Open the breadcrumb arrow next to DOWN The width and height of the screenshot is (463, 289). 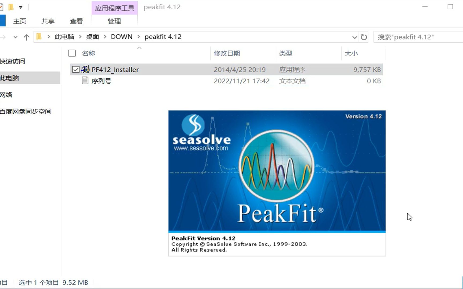click(x=138, y=37)
